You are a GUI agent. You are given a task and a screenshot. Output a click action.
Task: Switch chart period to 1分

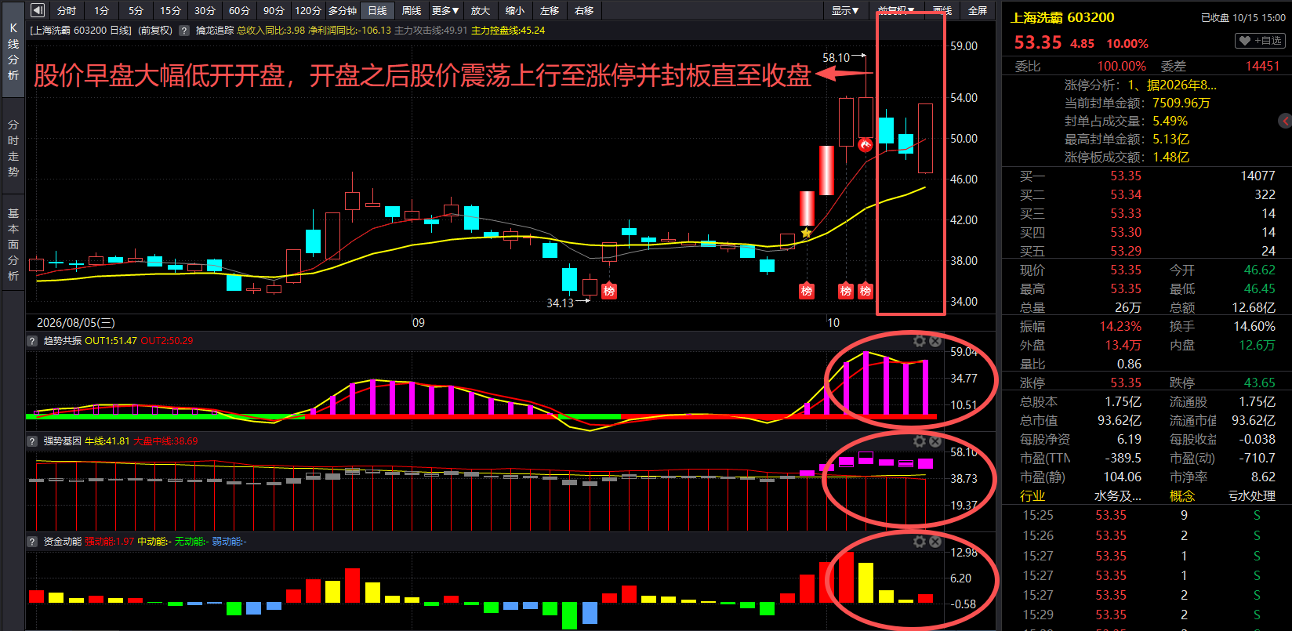[102, 10]
